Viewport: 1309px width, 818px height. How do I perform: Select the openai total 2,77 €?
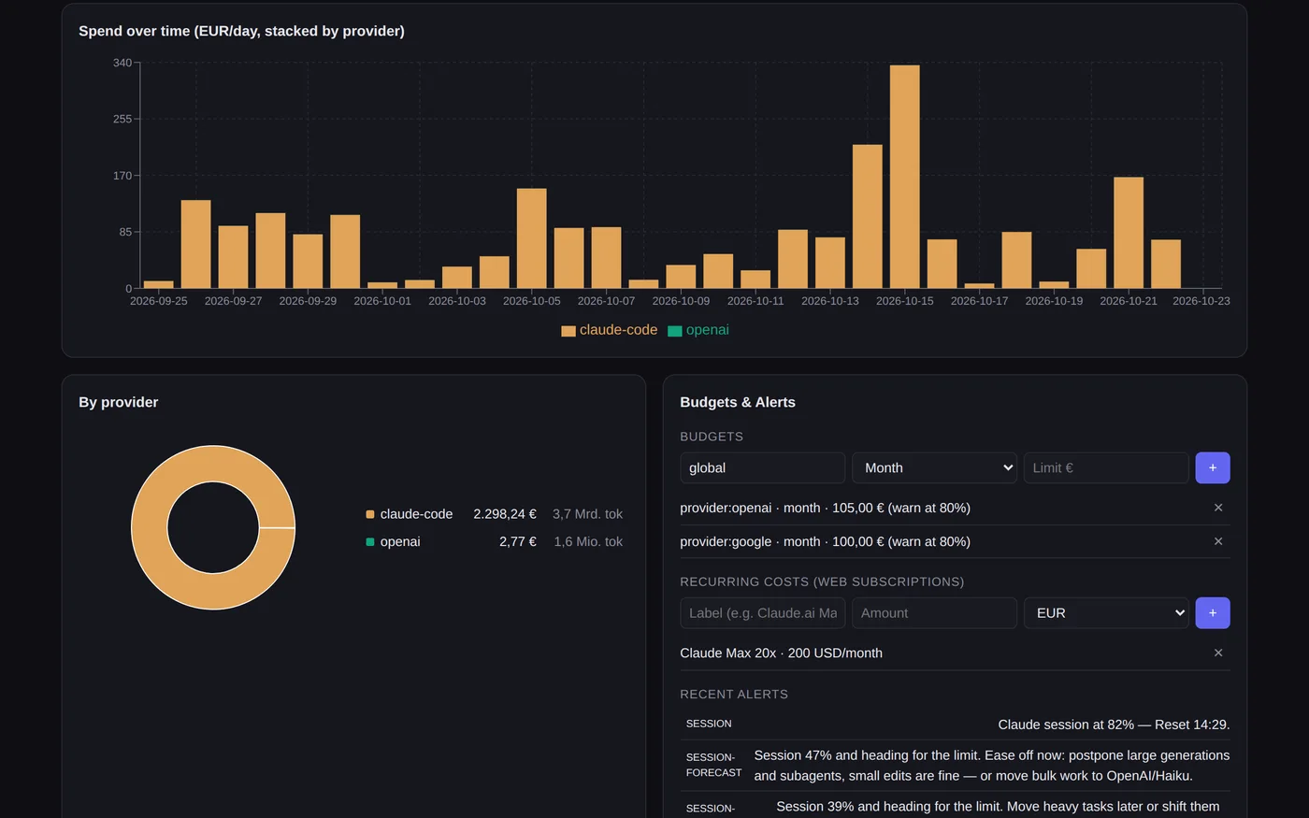518,541
